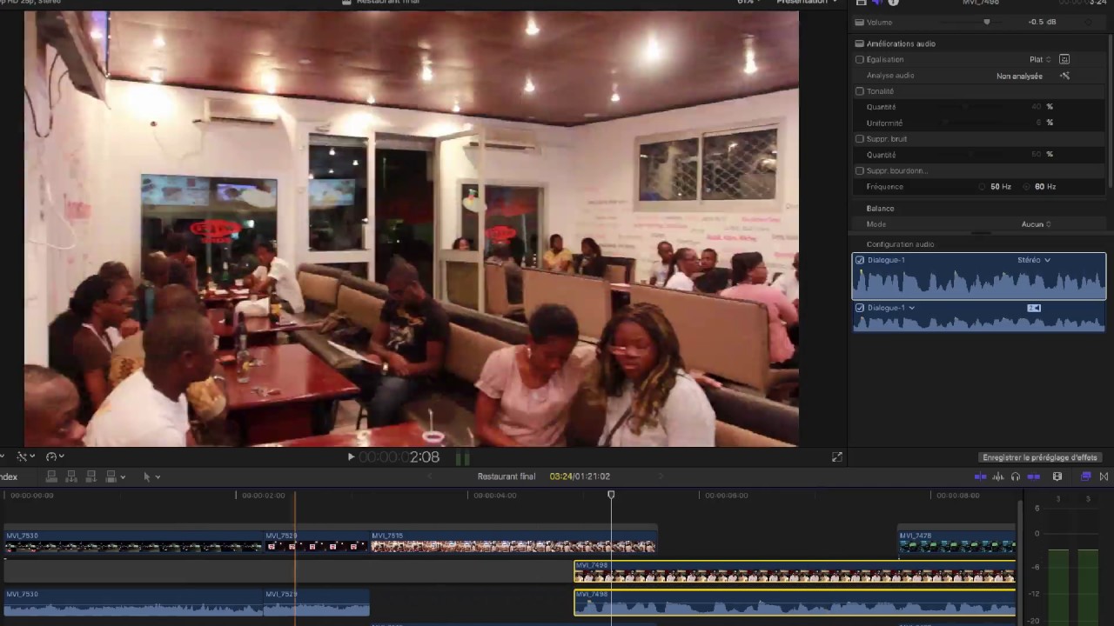1114x626 pixels.
Task: Open the Plat equalization preset dropdown
Action: [x=1040, y=59]
